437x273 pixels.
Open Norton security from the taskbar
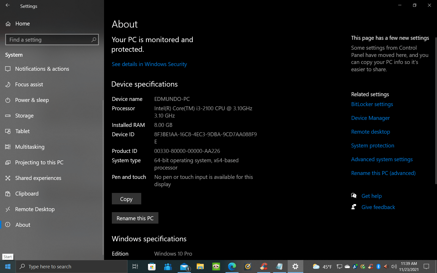pos(248,266)
